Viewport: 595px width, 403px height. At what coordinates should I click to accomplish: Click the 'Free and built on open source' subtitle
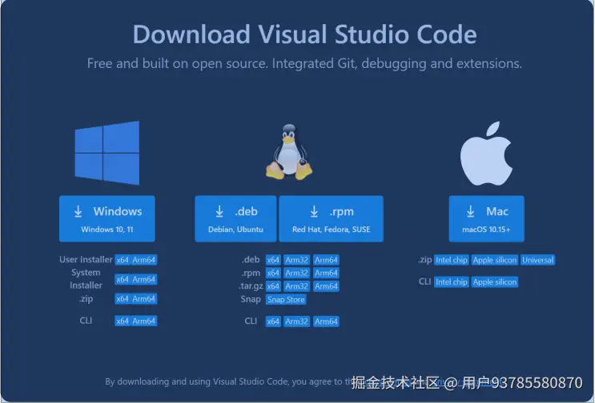[x=305, y=63]
